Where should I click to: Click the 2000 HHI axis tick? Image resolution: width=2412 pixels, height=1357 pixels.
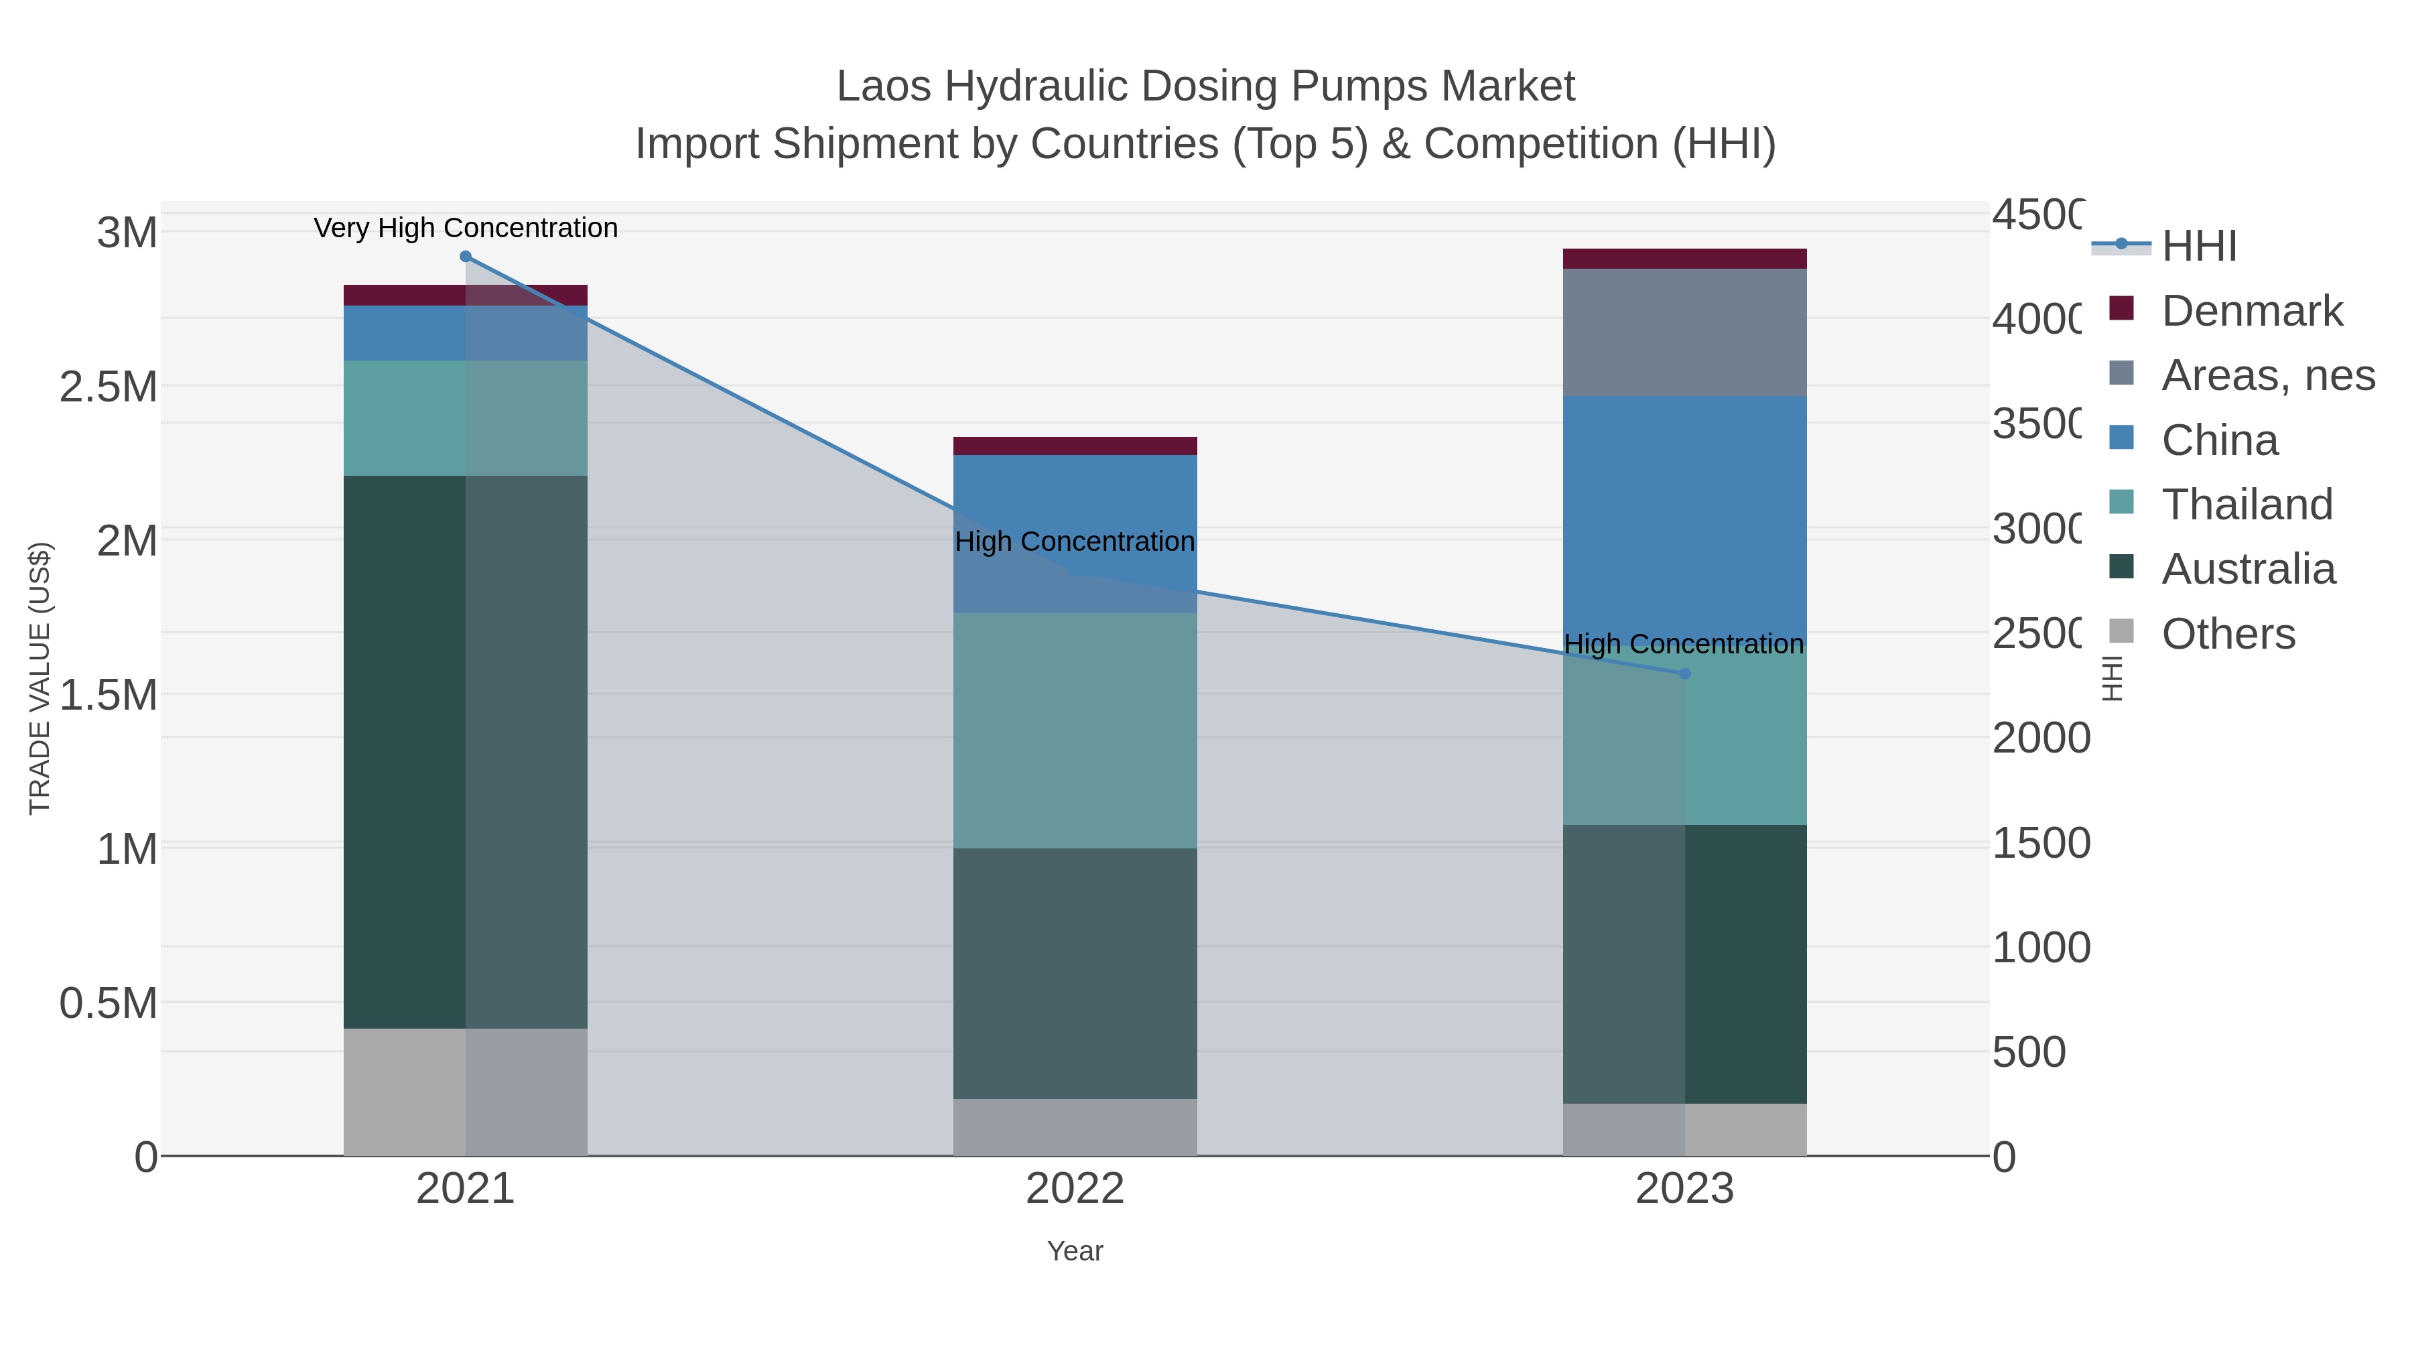point(2041,738)
